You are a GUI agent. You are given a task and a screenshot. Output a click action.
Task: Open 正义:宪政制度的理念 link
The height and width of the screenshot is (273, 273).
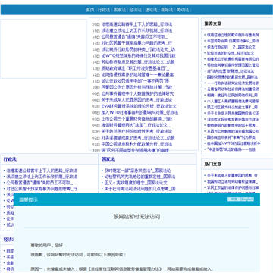[136, 183]
